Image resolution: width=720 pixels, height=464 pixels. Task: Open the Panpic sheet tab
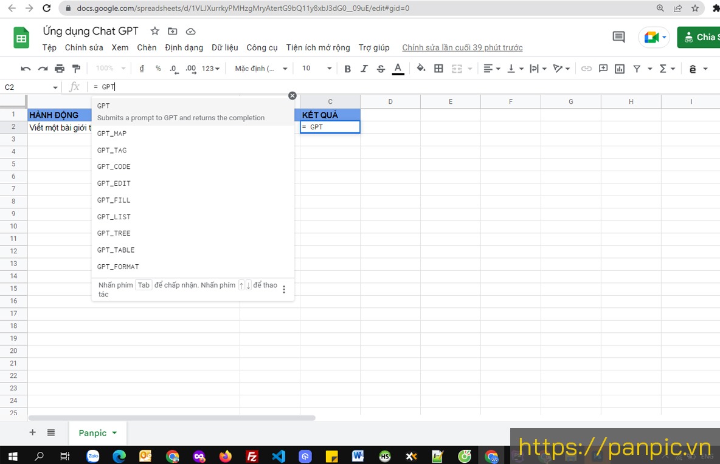(x=98, y=433)
